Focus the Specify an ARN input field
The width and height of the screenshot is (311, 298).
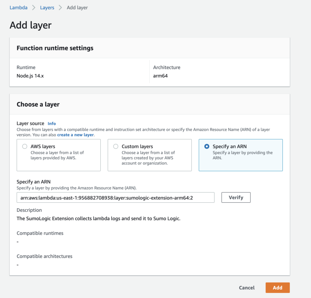pos(115,198)
